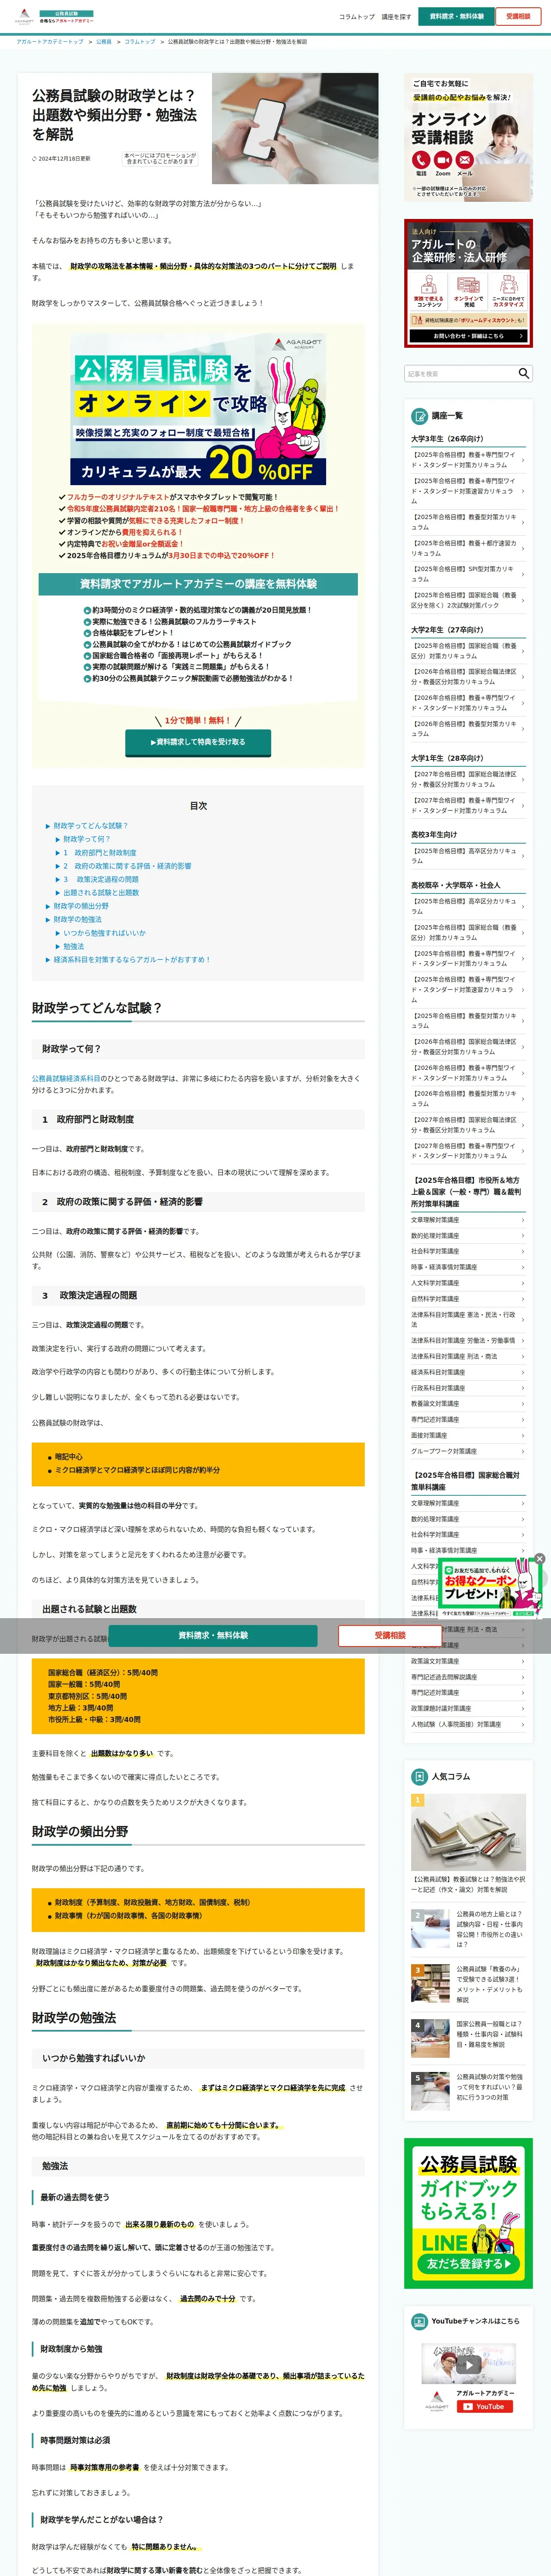This screenshot has height=2576, width=551.
Task: Select TOC entry 1 政府部門と財政制度
Action: pyautogui.click(x=100, y=853)
